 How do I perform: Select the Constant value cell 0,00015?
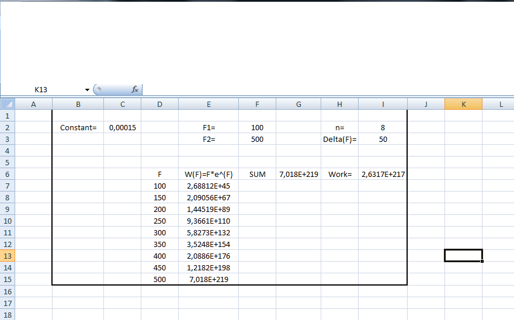coord(122,127)
